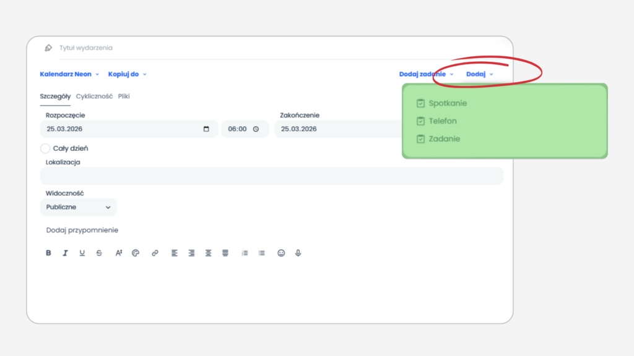Toggle bold text formatting
634x356 pixels.
pos(49,253)
